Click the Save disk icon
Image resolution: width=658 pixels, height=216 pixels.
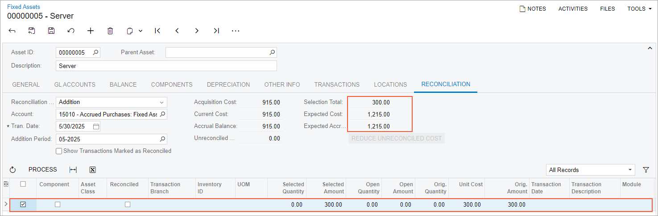(x=51, y=31)
